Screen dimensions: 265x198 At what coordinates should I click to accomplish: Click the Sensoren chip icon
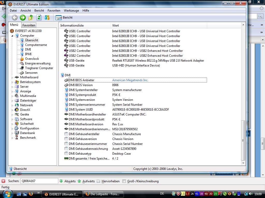click(x=22, y=73)
